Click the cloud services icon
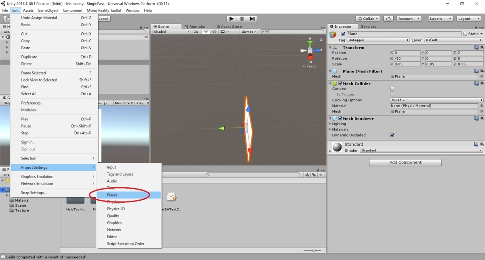 (388, 19)
